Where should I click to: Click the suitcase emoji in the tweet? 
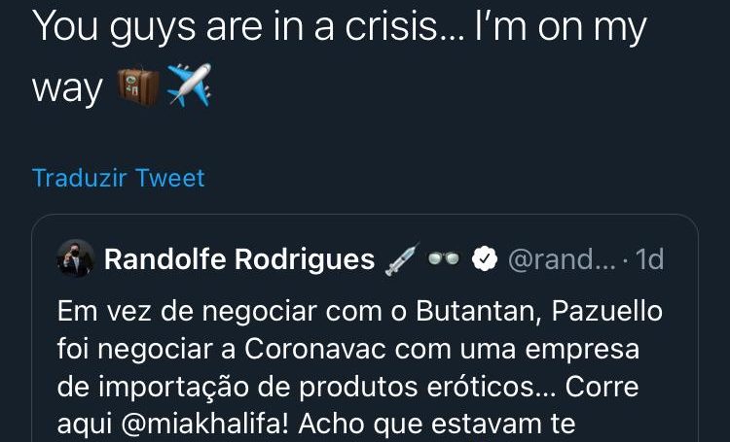click(x=138, y=86)
